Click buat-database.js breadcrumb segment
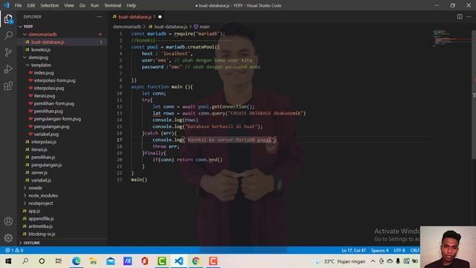This screenshot has height=268, width=476. pos(168,27)
